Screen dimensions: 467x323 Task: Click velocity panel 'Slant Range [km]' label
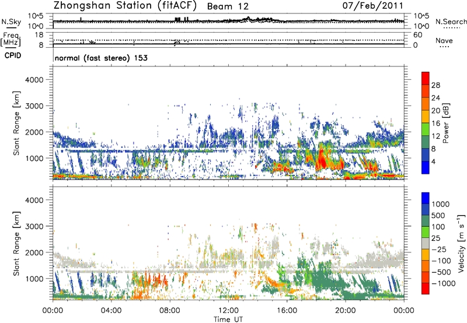[16, 244]
